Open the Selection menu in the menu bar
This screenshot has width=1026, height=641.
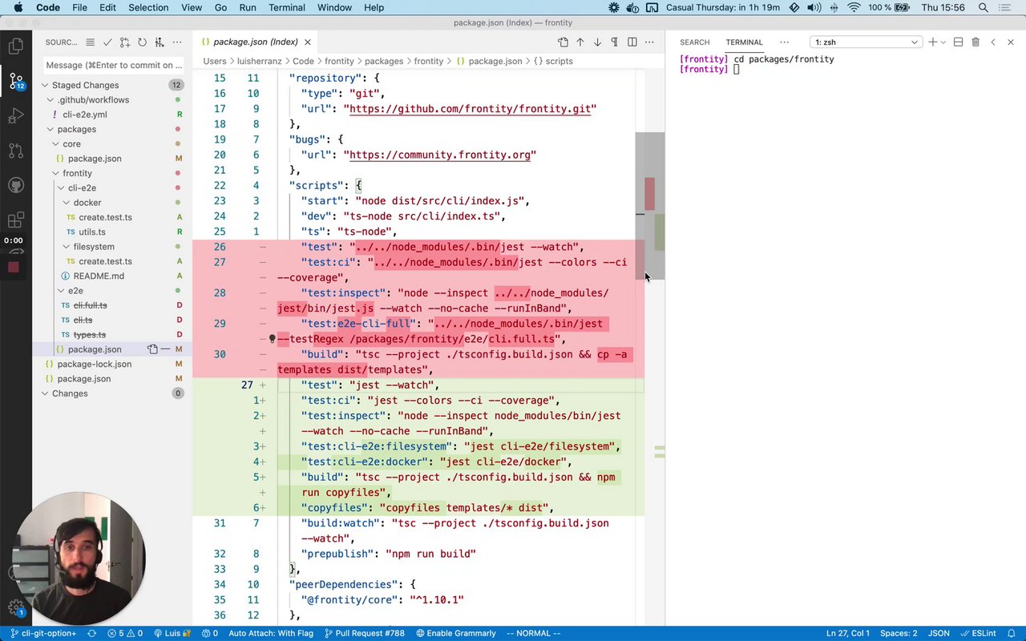[x=148, y=7]
